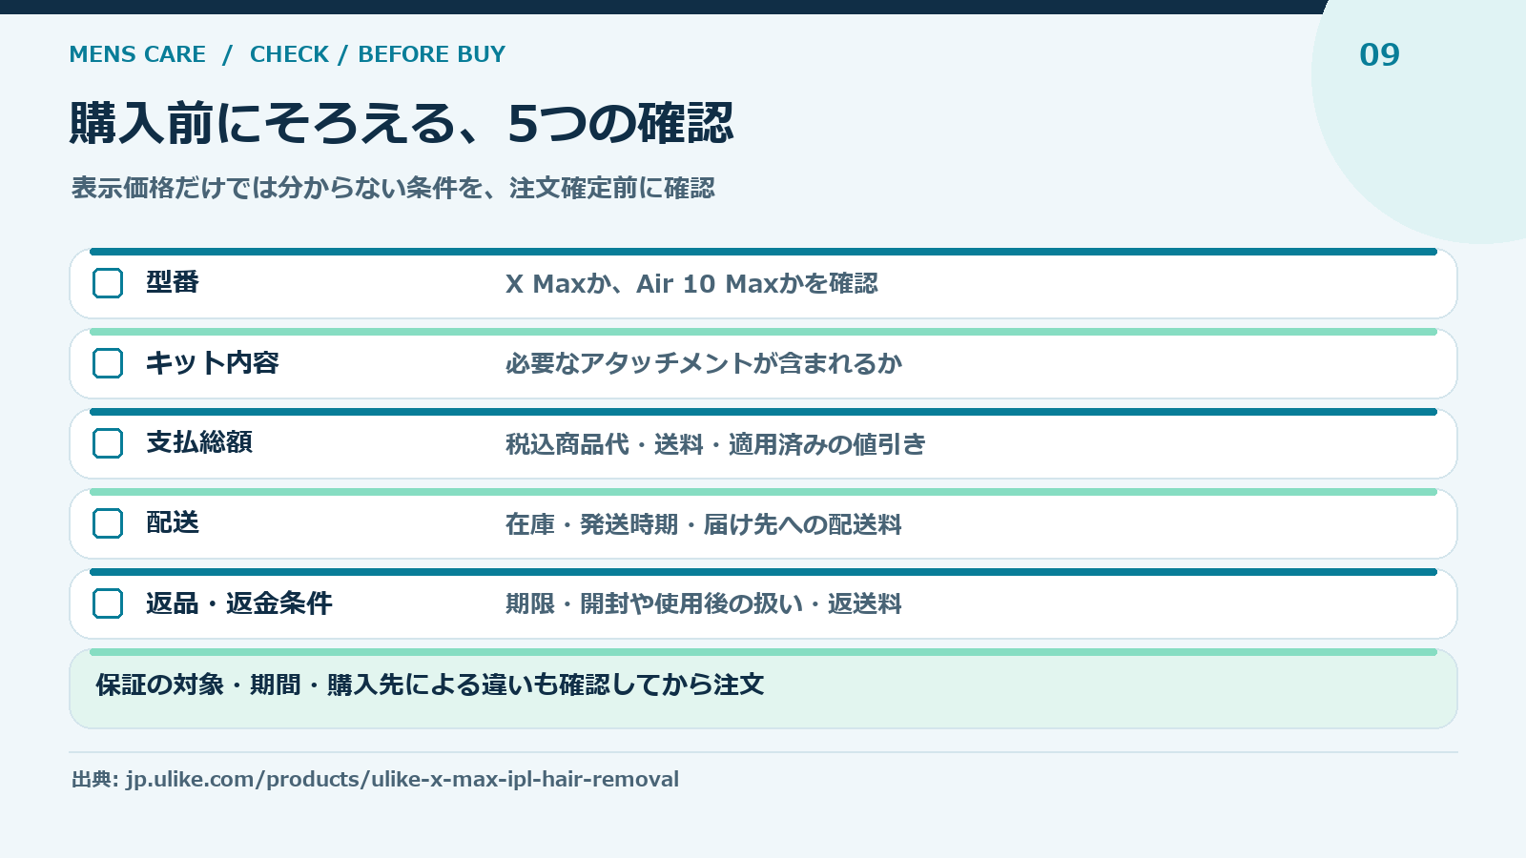Image resolution: width=1526 pixels, height=858 pixels.
Task: Click the subtitle 表示価格だけでは分からない条件を、注文確定前に確認
Action: point(393,188)
